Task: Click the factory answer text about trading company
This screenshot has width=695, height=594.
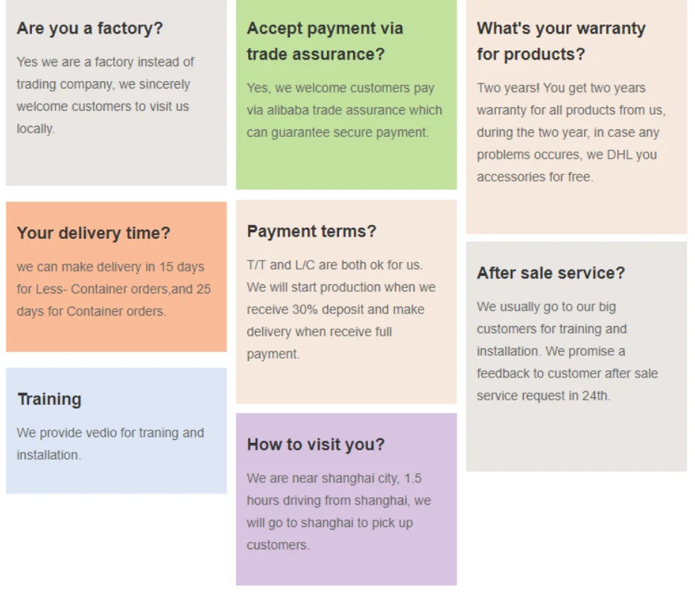Action: [x=106, y=95]
